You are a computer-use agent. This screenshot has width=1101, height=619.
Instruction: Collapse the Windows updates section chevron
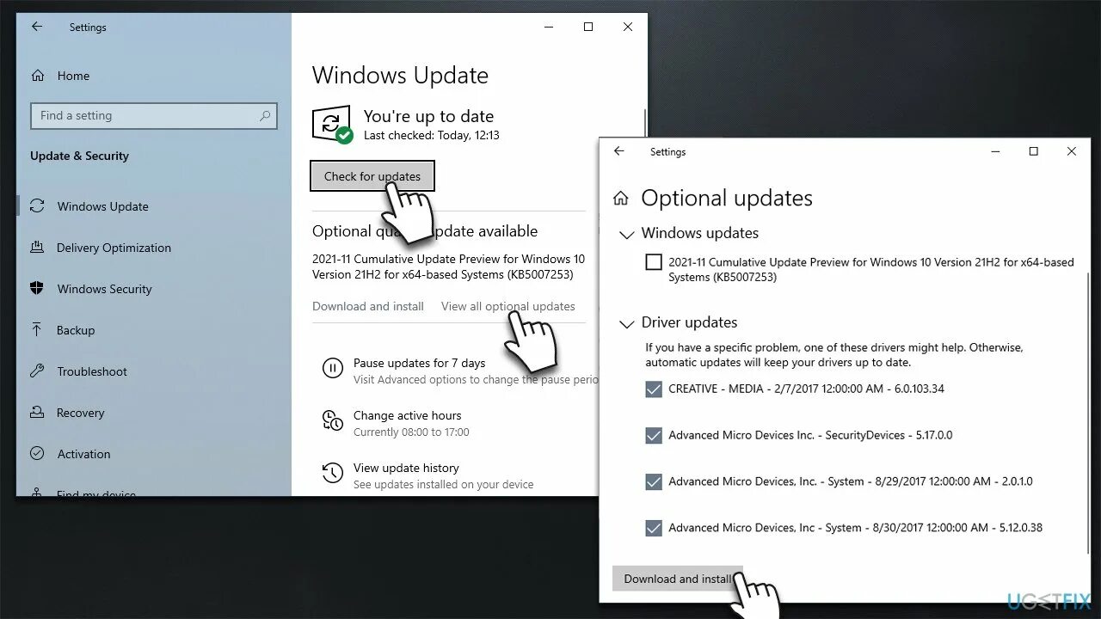coord(626,234)
